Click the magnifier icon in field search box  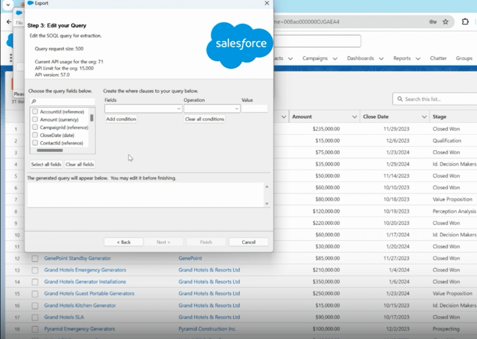(x=34, y=101)
